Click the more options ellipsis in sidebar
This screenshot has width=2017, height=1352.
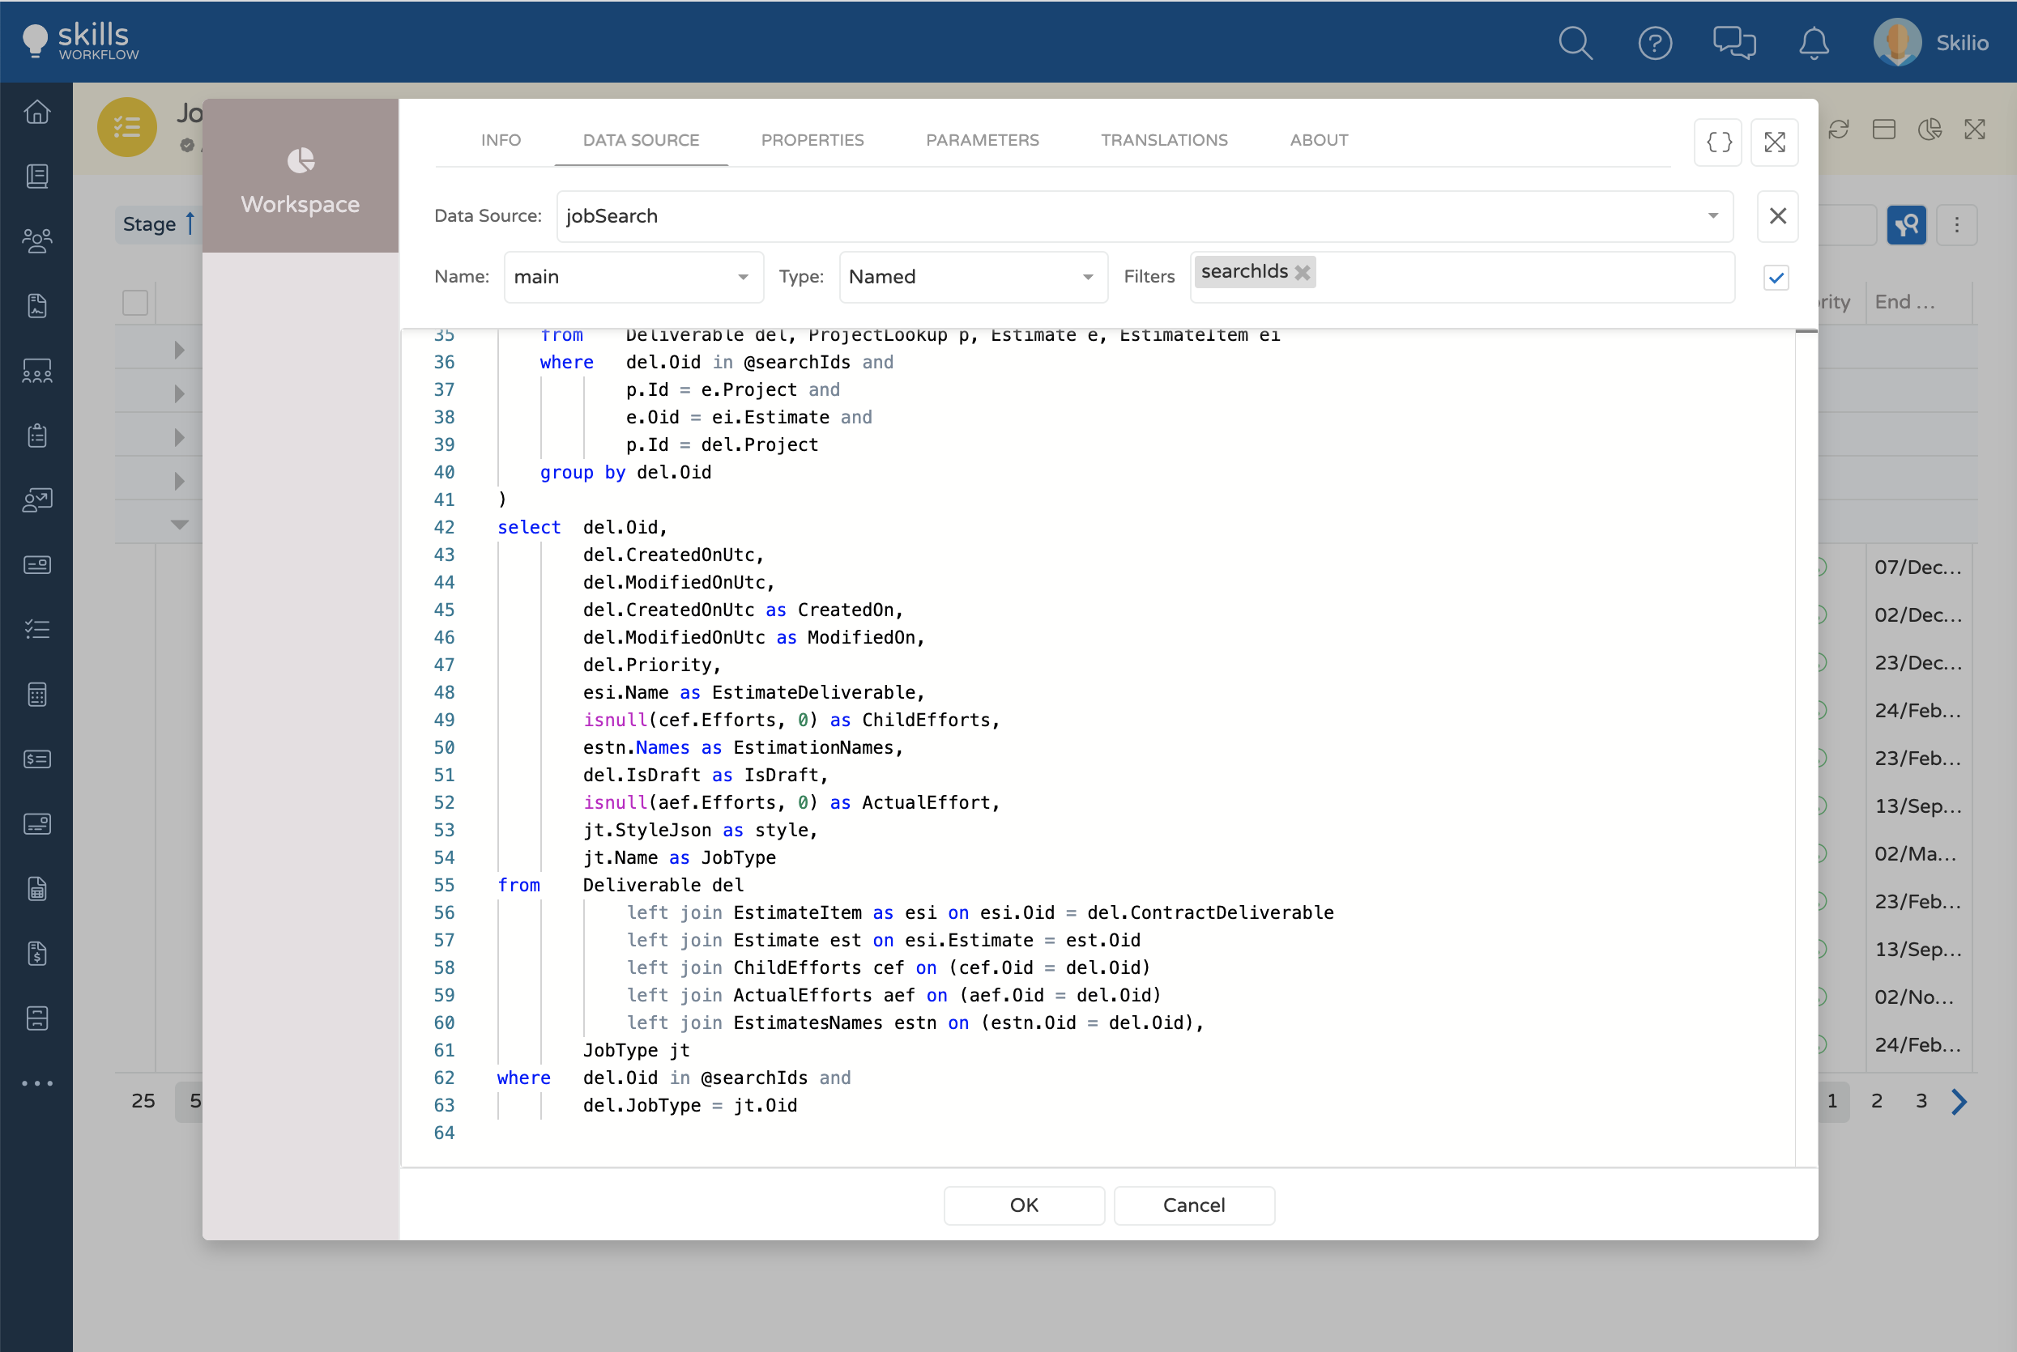pos(37,1083)
